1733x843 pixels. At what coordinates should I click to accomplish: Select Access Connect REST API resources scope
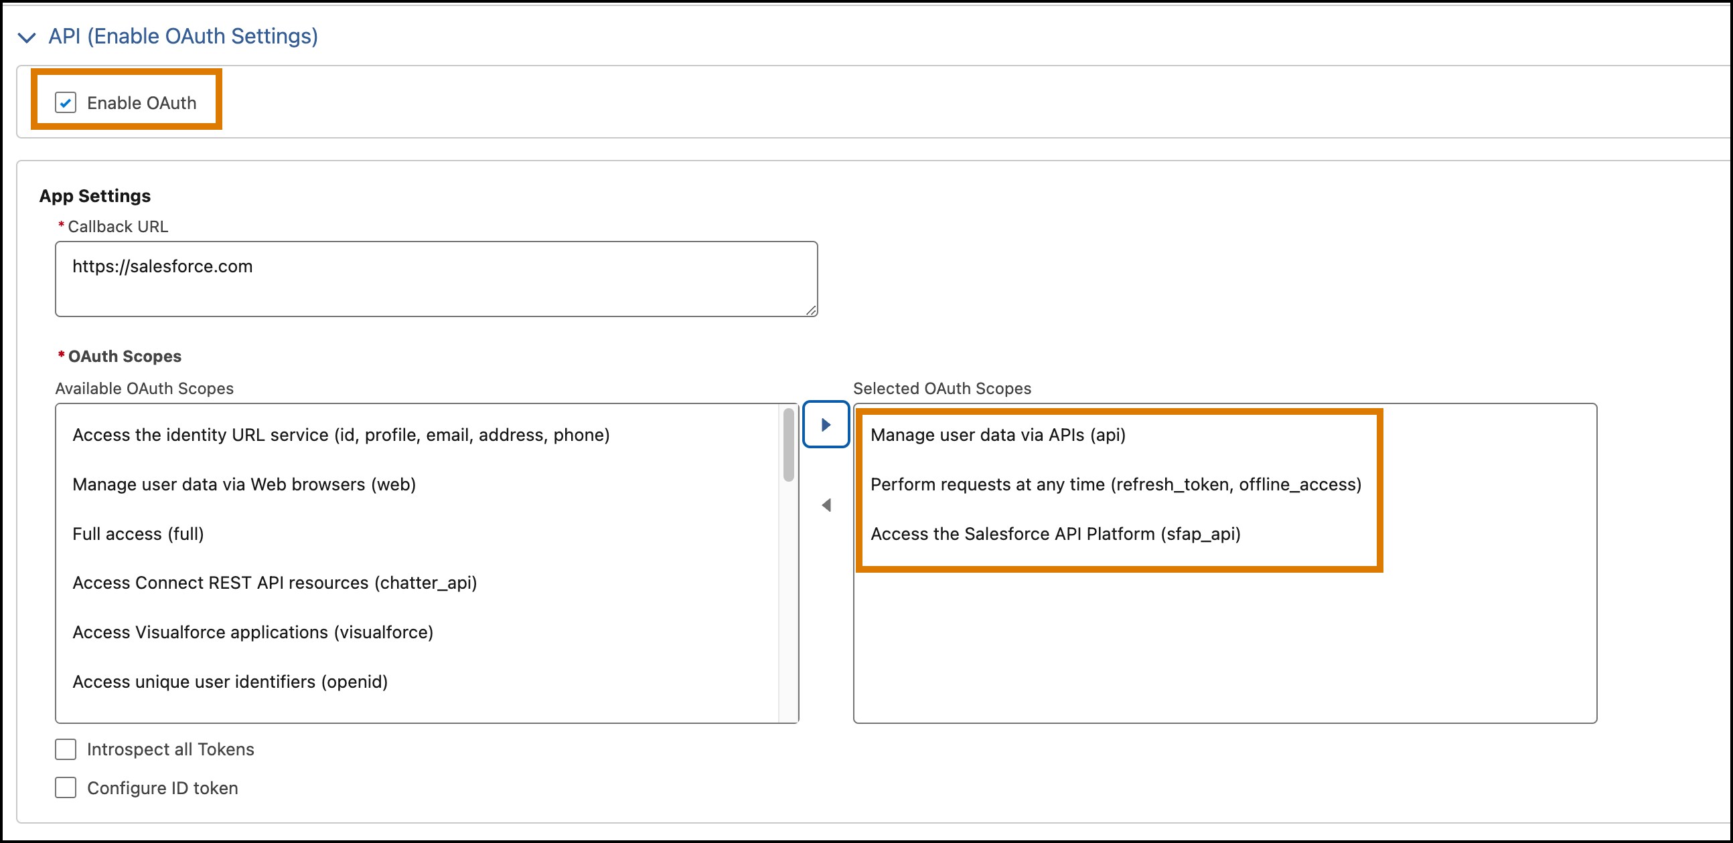point(275,583)
